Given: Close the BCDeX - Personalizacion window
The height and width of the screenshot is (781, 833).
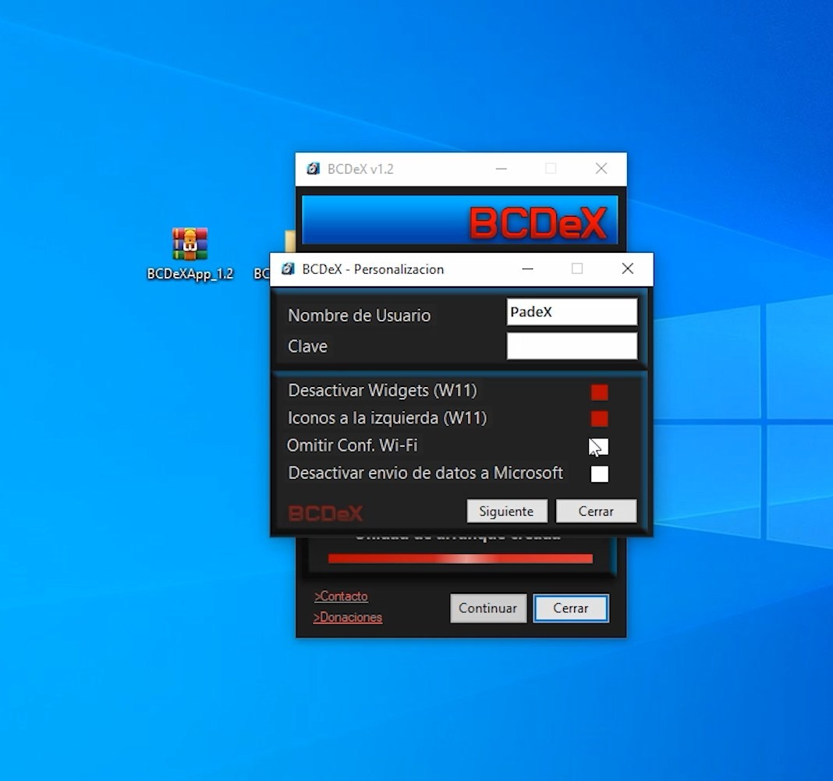Looking at the screenshot, I should 627,269.
